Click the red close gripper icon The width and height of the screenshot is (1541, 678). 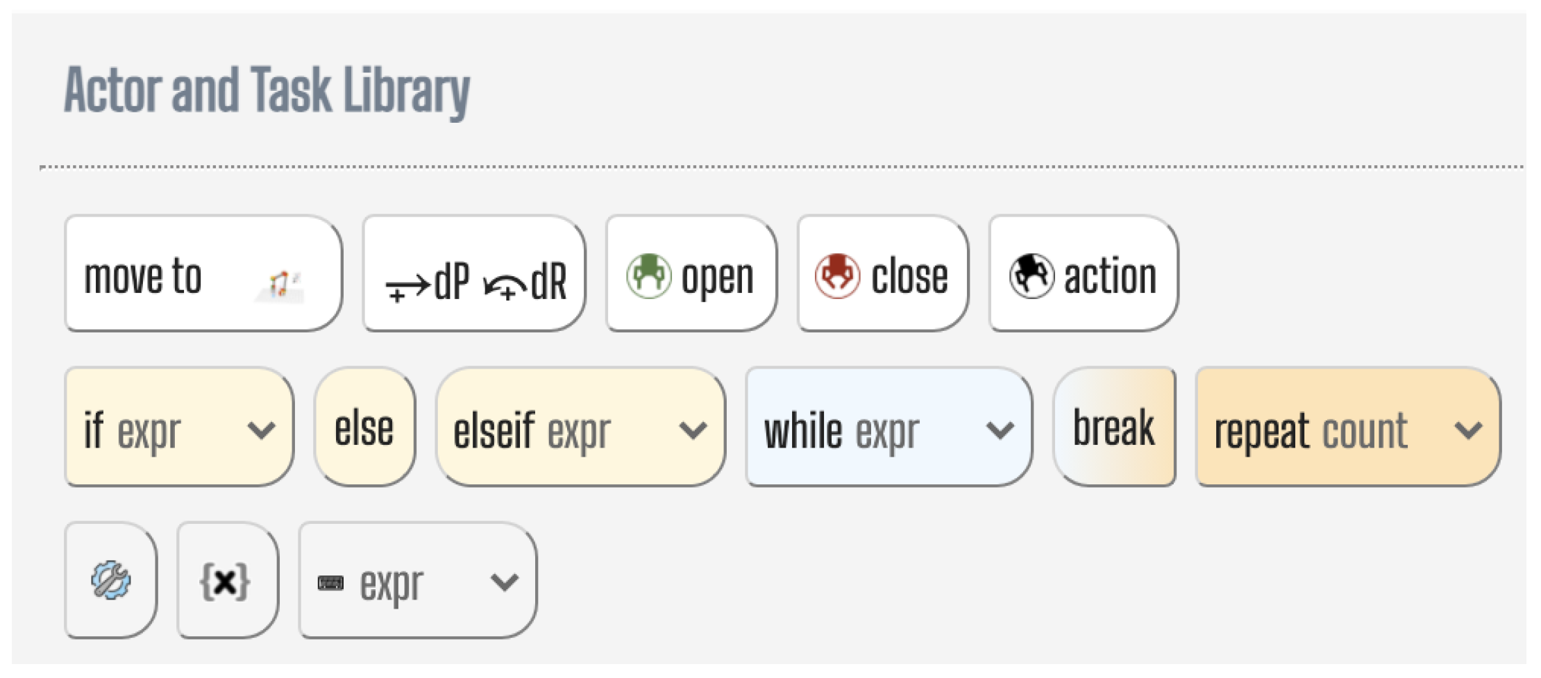[837, 276]
